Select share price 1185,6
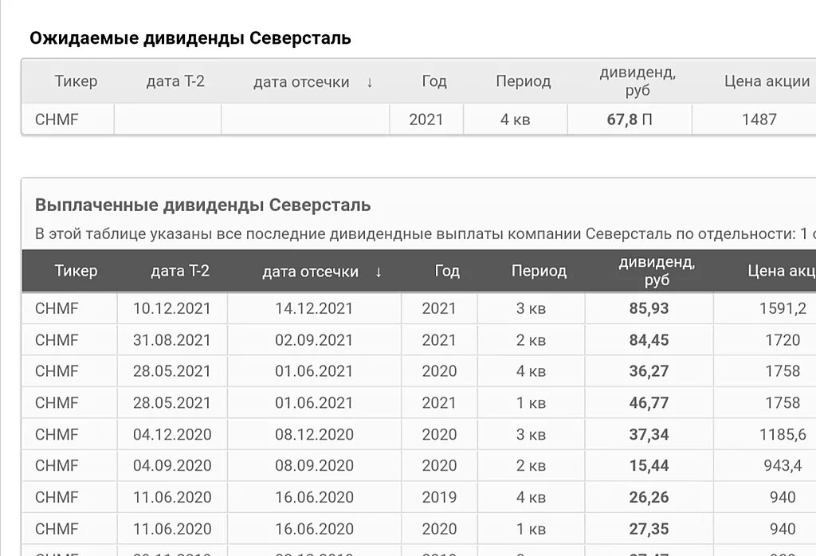 [783, 434]
